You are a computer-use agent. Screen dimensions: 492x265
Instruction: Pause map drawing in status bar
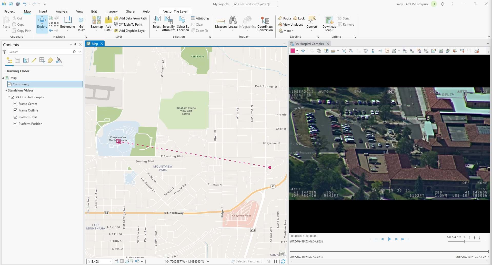[276, 261]
